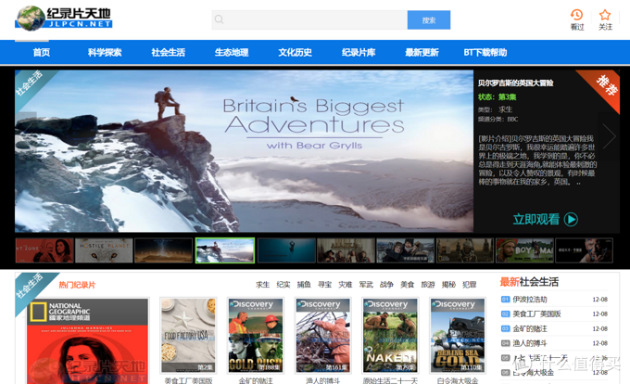Viewport: 630px width, 384px height.
Task: Click the play circle icon beside 立即观看
Action: pyautogui.click(x=571, y=219)
